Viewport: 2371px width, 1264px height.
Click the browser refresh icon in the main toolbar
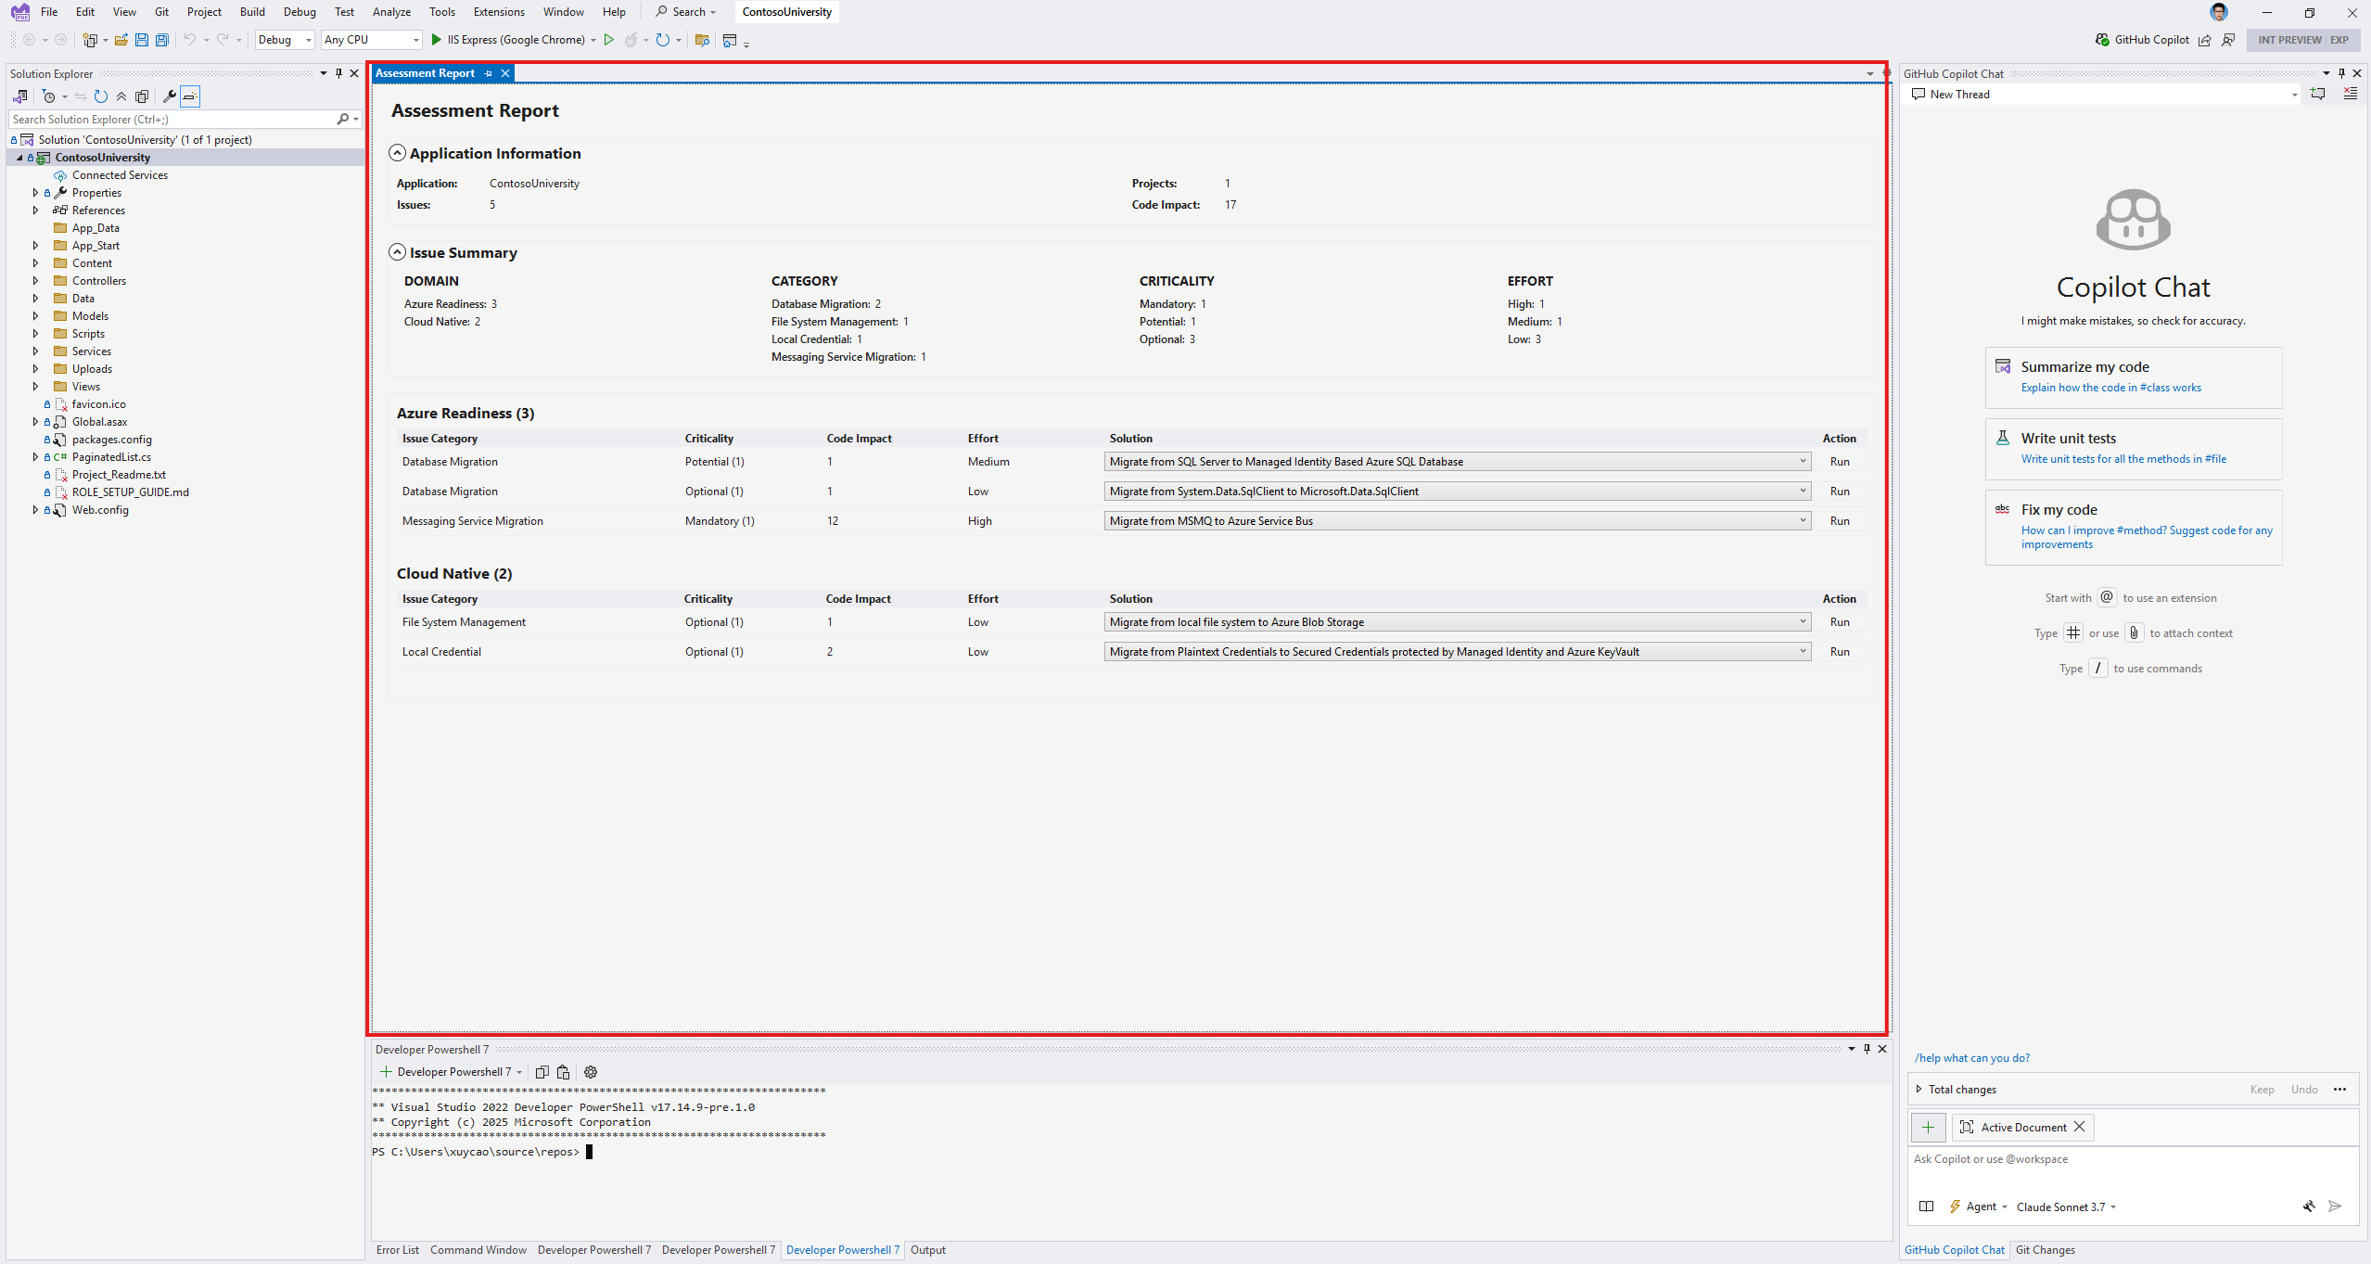point(662,40)
